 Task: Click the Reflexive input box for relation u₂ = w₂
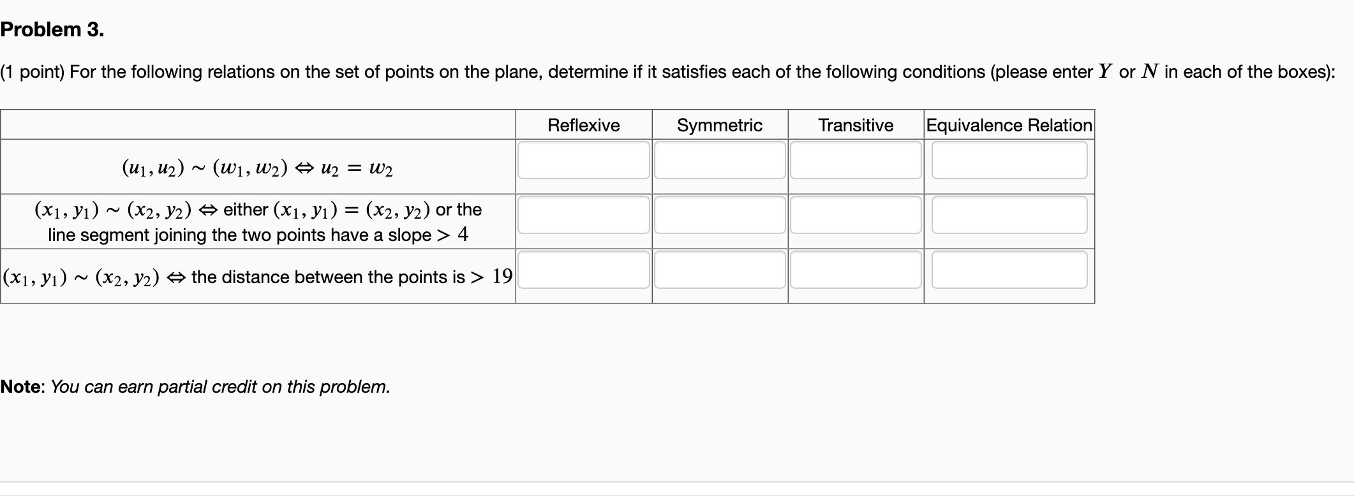(584, 161)
